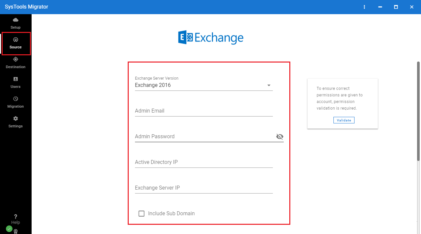
Task: Switch to the Migration history section
Action: click(x=15, y=102)
